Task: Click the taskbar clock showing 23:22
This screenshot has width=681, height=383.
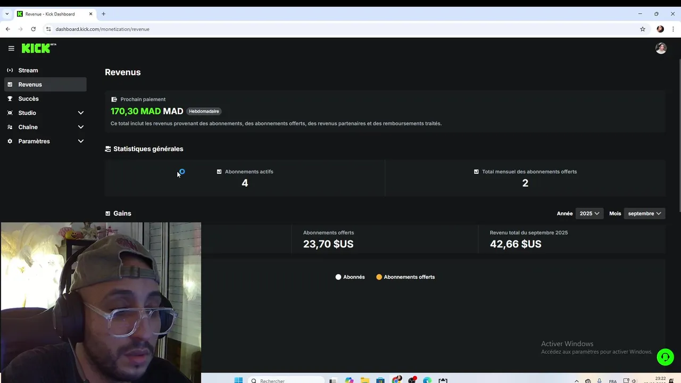Action: pos(660,379)
